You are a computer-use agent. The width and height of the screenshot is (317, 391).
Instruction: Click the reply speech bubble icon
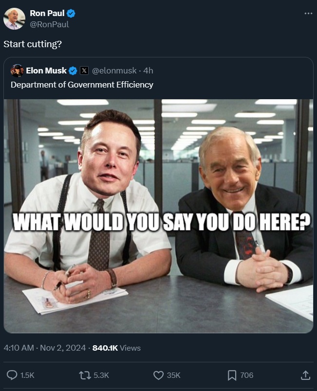point(12,375)
